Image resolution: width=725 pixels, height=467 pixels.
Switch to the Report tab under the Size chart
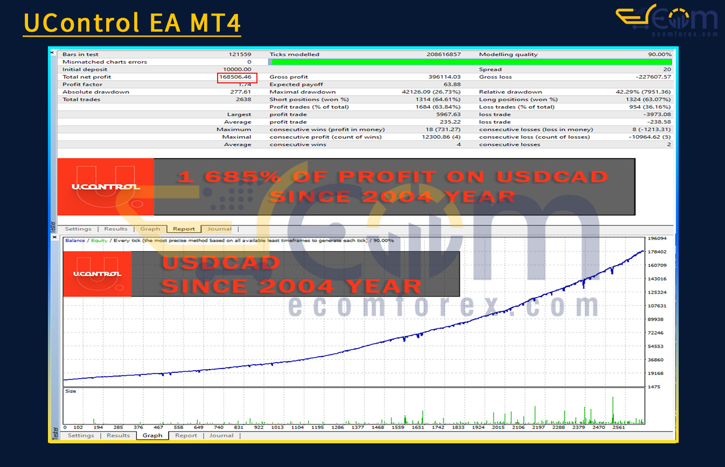click(x=186, y=436)
